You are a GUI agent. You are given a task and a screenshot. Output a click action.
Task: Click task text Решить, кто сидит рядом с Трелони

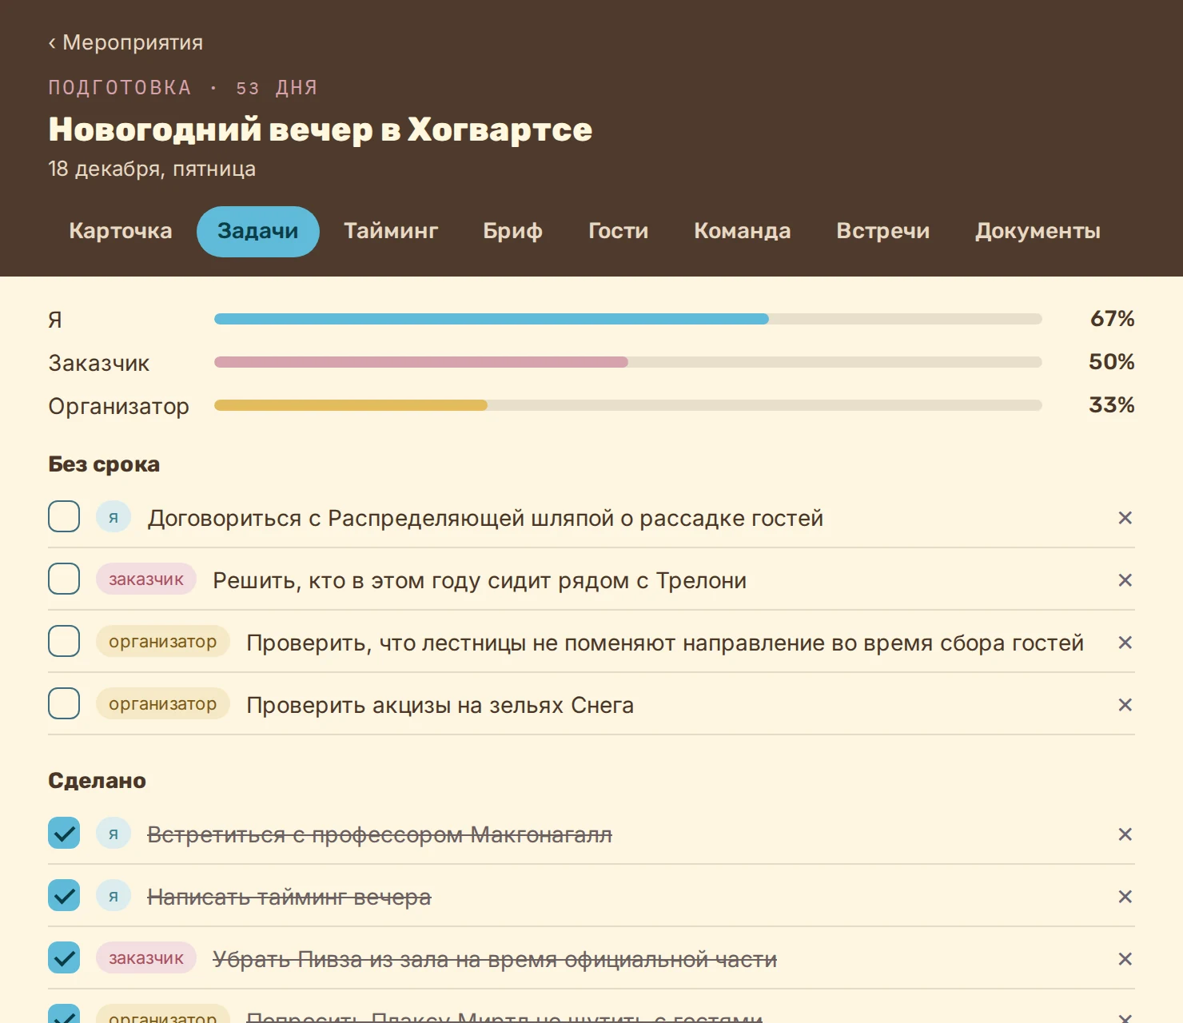pyautogui.click(x=480, y=580)
